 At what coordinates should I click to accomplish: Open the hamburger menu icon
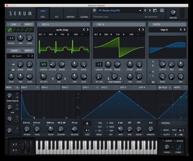pos(162,10)
